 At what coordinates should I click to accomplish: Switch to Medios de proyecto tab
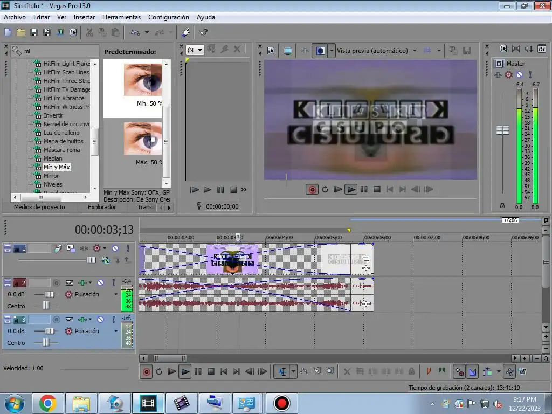click(39, 207)
